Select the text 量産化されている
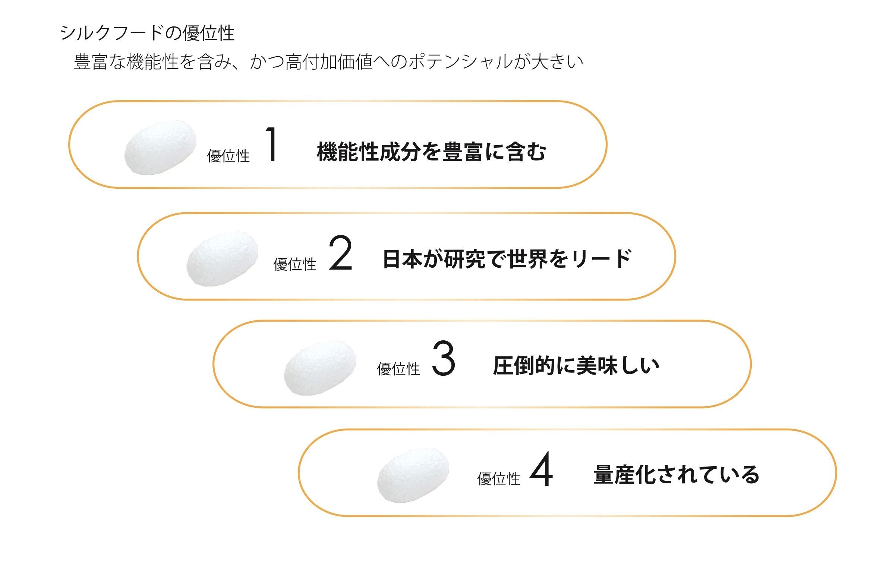Screen dimensions: 889x563 [x=676, y=475]
